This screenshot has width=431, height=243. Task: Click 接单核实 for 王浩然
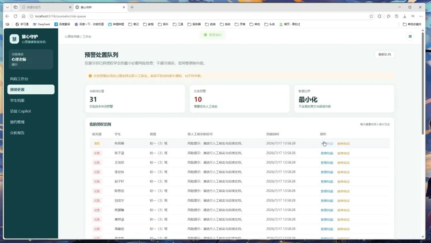[343, 163]
